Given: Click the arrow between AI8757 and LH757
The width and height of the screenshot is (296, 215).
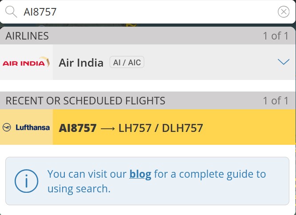Looking at the screenshot, I should click(107, 128).
